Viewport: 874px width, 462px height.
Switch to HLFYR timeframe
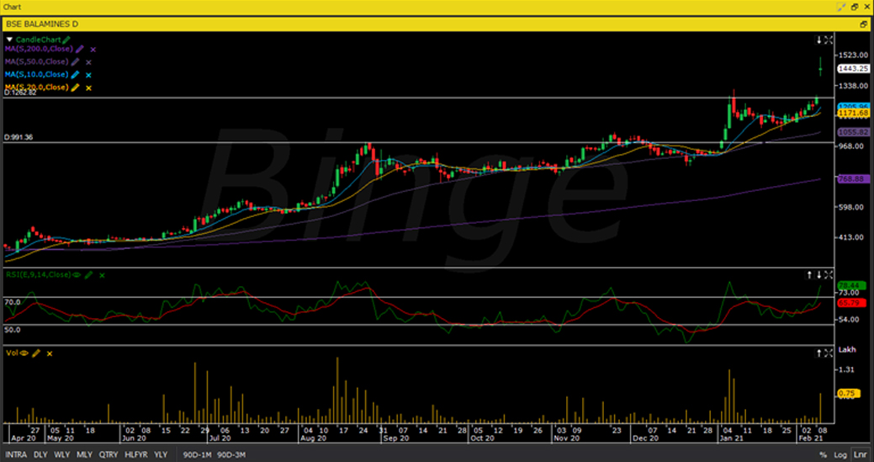click(135, 454)
